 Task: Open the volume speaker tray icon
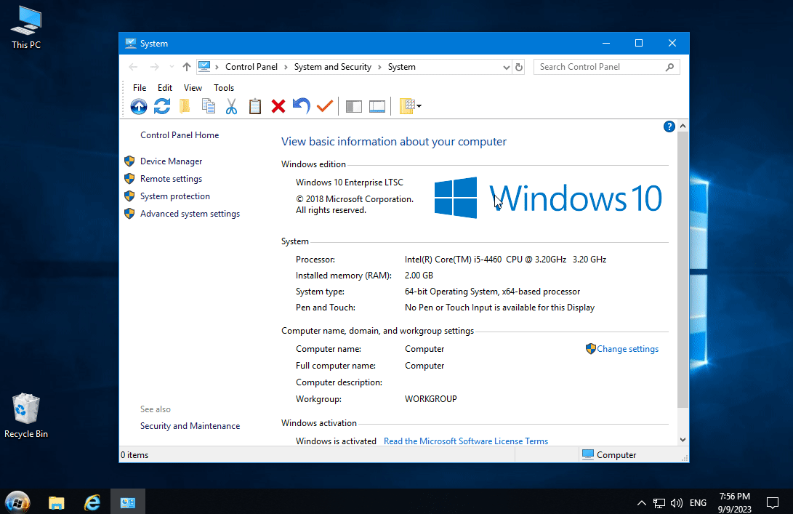pos(676,503)
